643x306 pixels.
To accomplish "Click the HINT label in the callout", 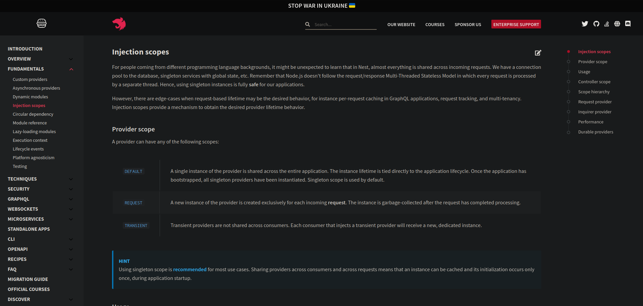I will 124,261.
